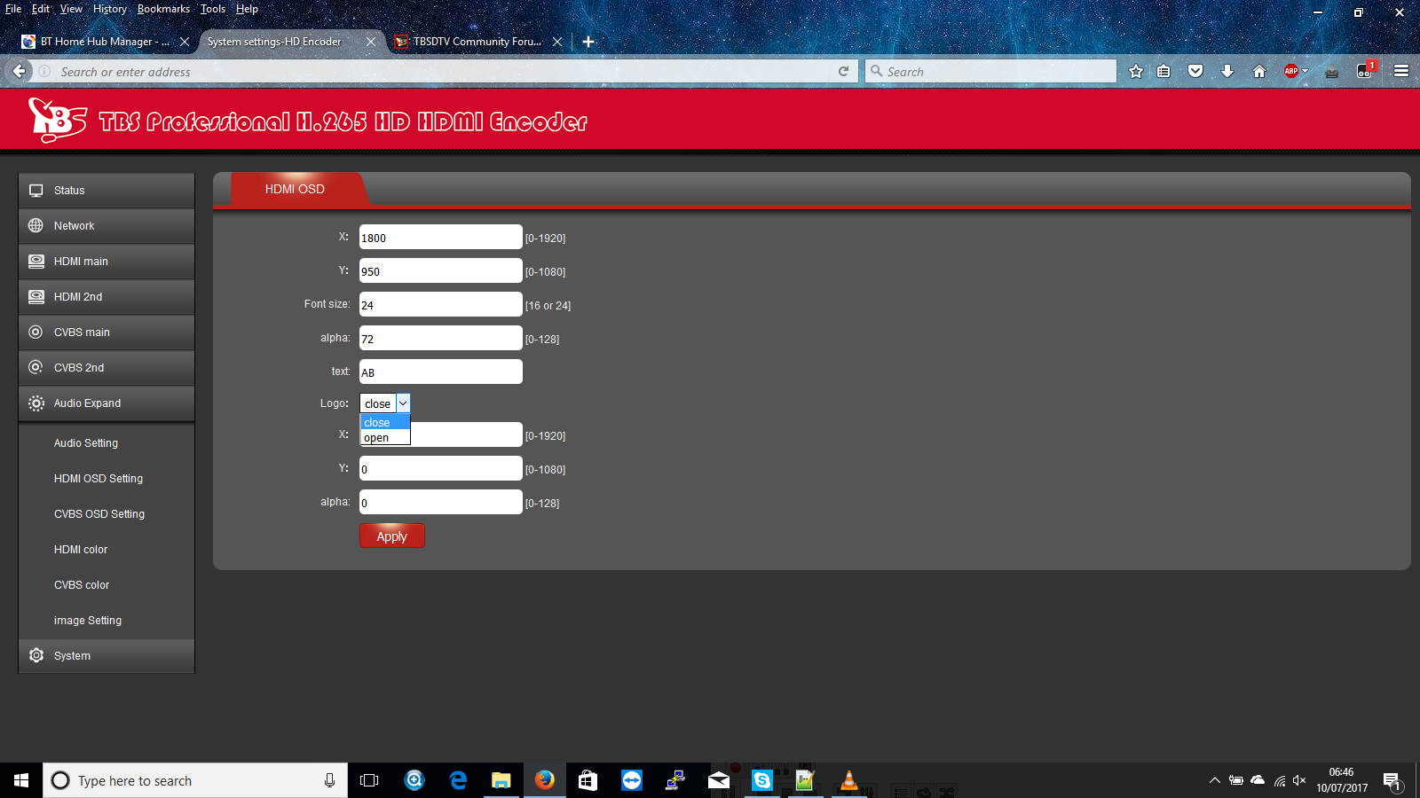This screenshot has height=798, width=1420.
Task: Select the HDMI OSD tab
Action: [x=295, y=189]
